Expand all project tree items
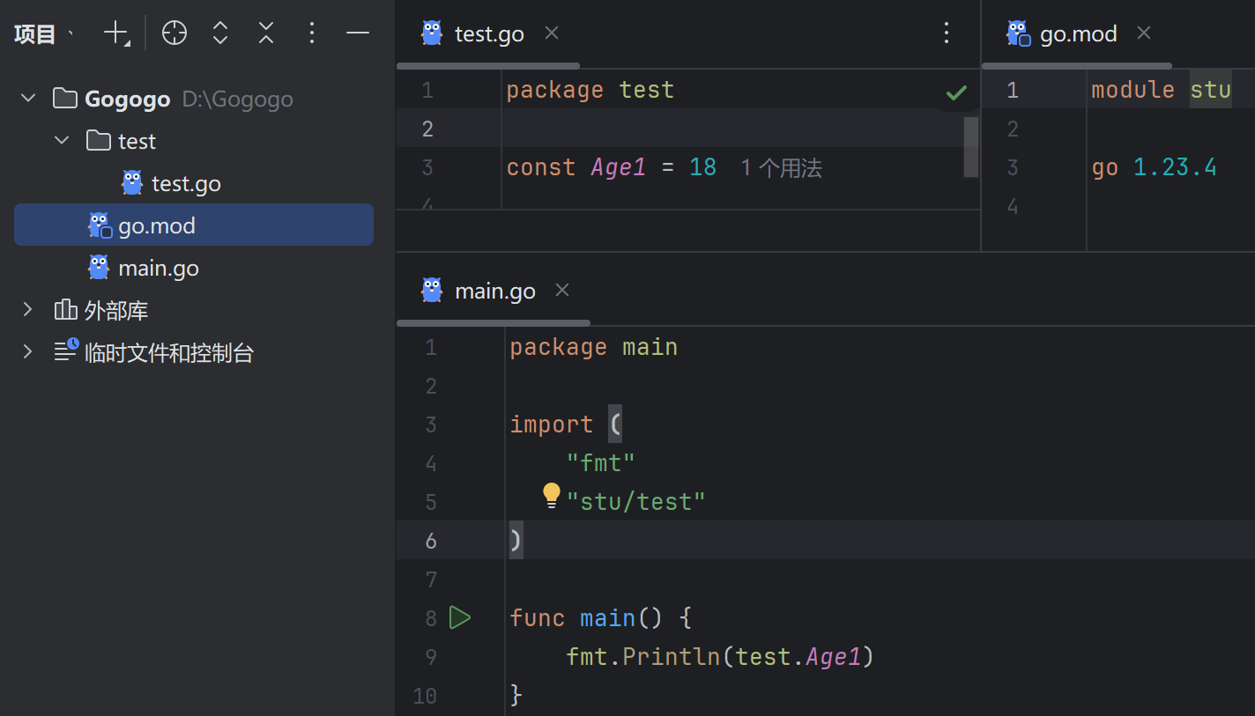This screenshot has height=716, width=1255. click(220, 33)
